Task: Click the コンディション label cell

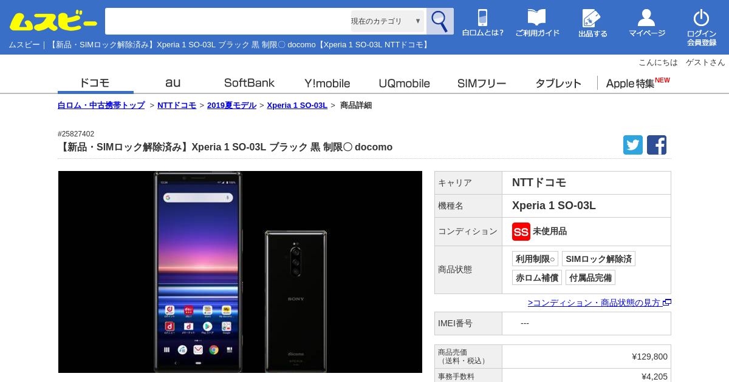Action: (468, 231)
